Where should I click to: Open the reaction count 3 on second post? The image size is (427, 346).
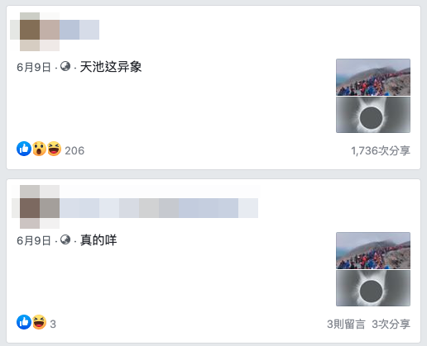(53, 325)
